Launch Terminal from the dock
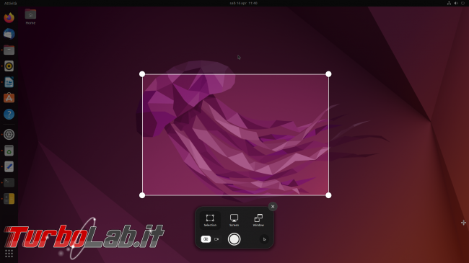469x263 pixels. pos(9,182)
